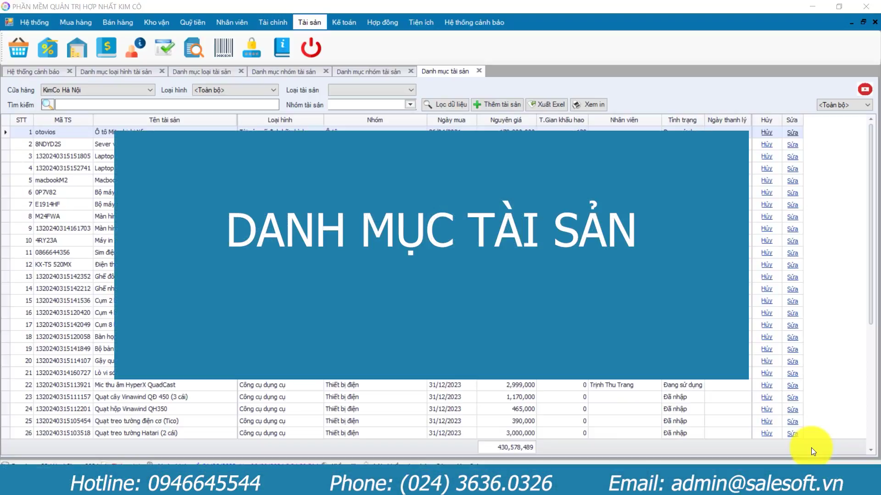The height and width of the screenshot is (495, 881).
Task: Toggle the Danh mục tài sản tab visibility
Action: pos(479,71)
